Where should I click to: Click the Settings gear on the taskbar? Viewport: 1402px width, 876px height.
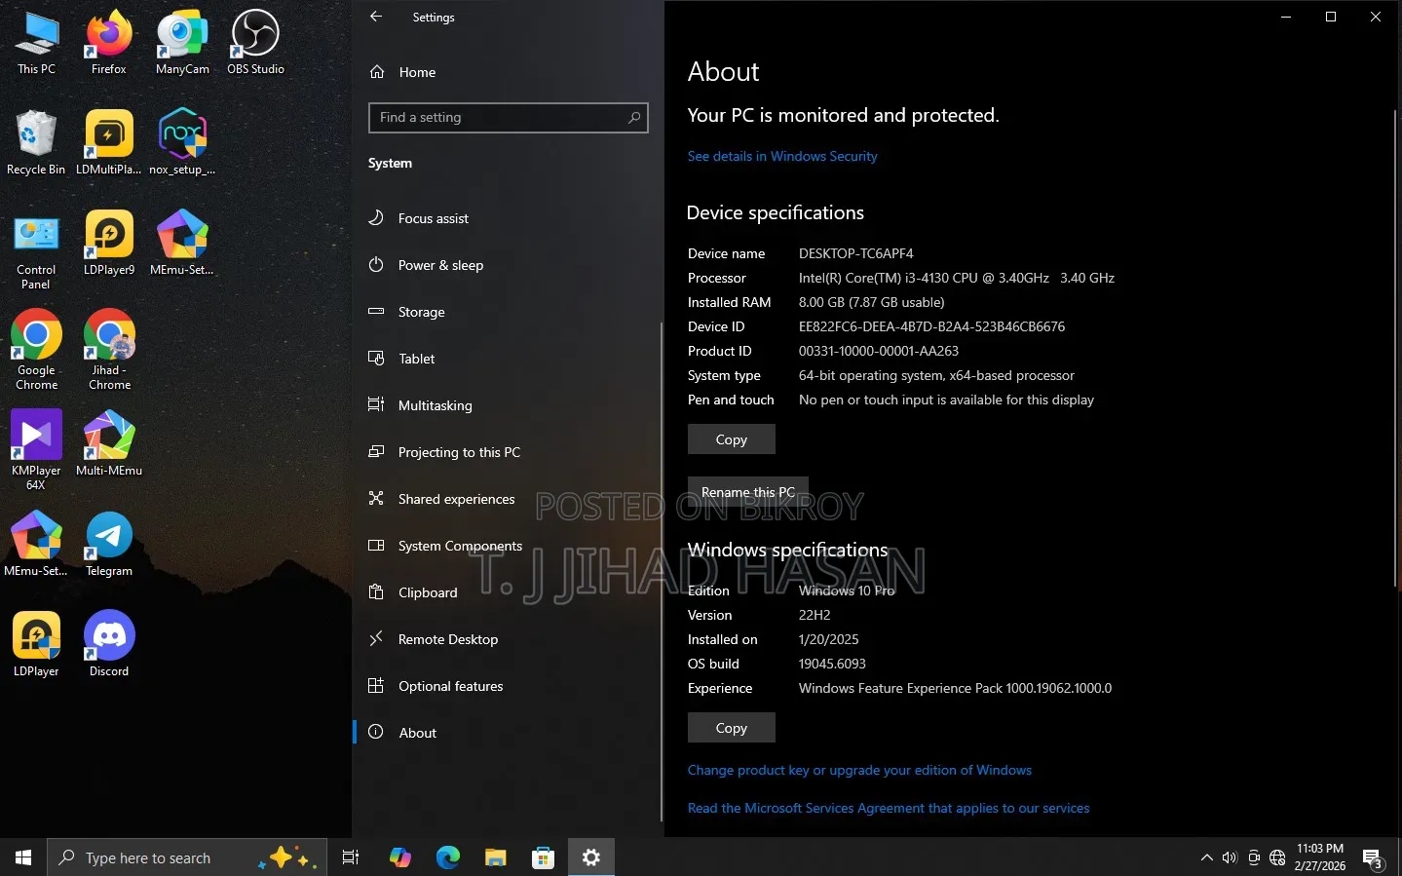click(x=591, y=857)
